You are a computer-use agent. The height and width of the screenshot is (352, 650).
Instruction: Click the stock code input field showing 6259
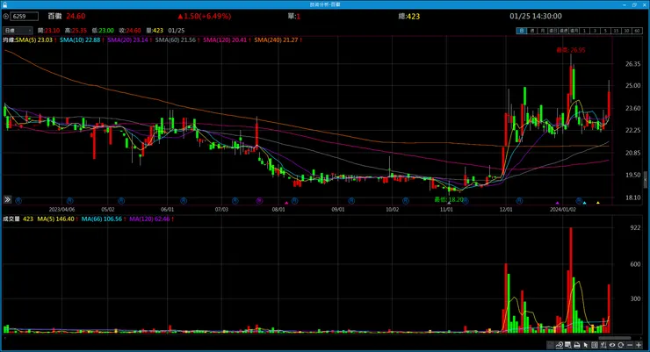[24, 16]
